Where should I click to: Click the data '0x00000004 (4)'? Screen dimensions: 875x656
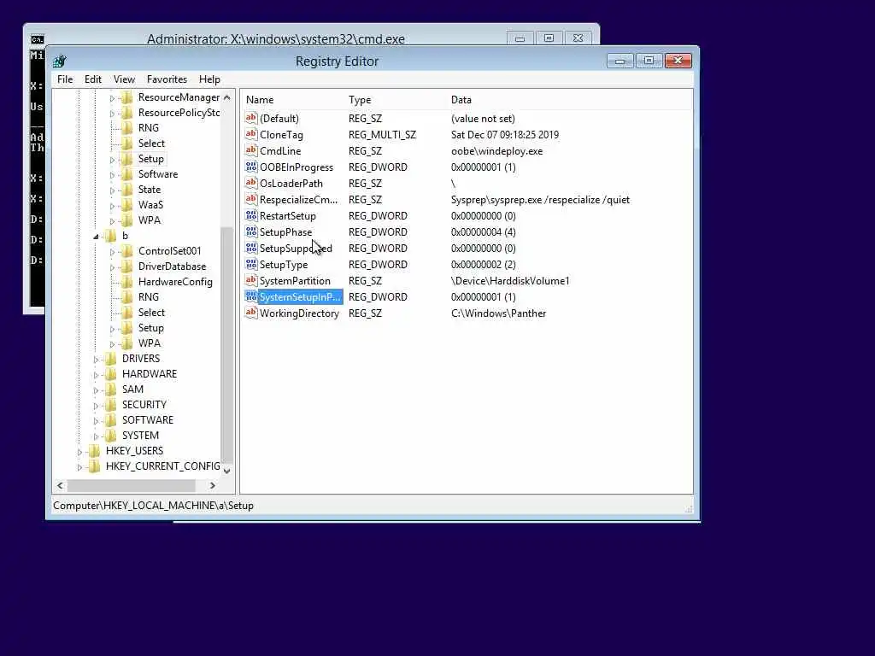pyautogui.click(x=484, y=232)
